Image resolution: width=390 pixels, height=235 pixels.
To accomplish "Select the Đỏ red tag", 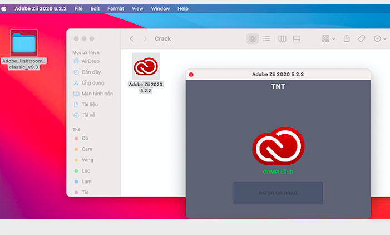I will (81, 139).
